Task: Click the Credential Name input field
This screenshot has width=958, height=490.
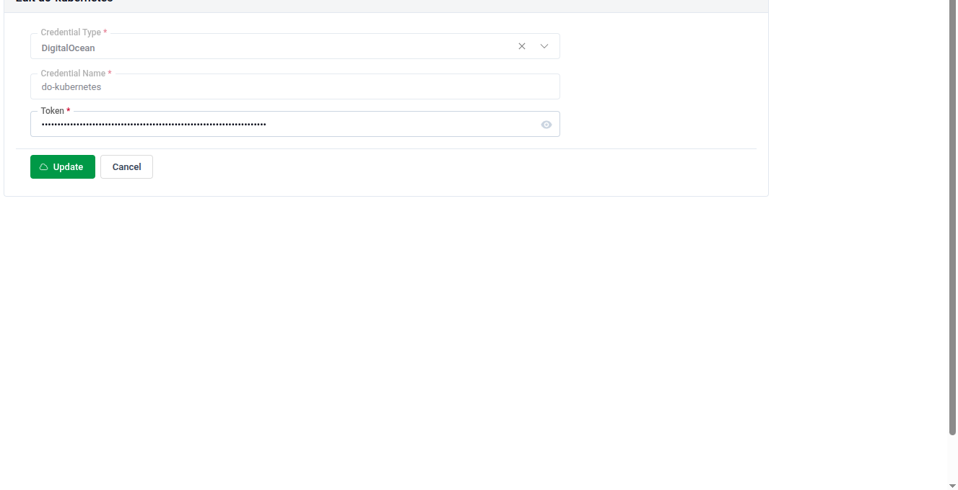Action: 295,86
